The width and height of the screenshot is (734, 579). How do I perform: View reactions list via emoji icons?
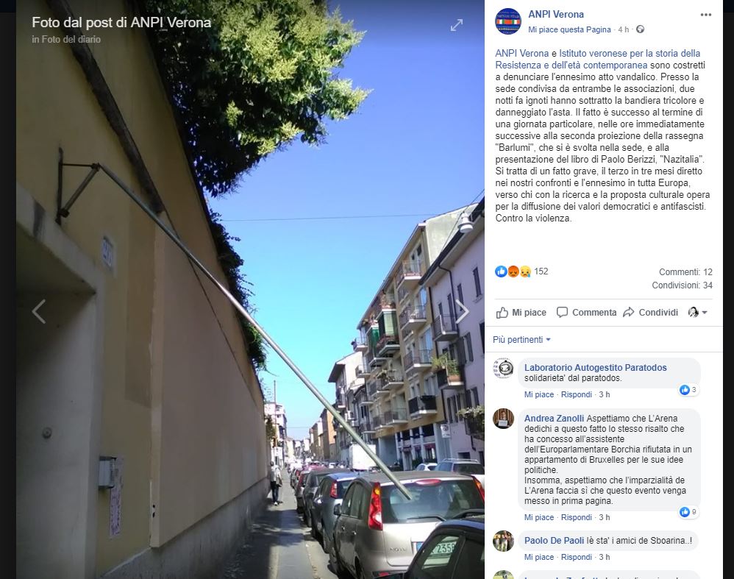coord(513,271)
